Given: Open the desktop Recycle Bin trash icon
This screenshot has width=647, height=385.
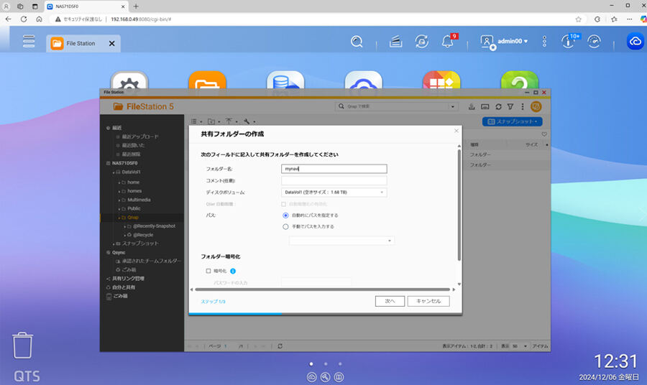Looking at the screenshot, I should [22, 345].
